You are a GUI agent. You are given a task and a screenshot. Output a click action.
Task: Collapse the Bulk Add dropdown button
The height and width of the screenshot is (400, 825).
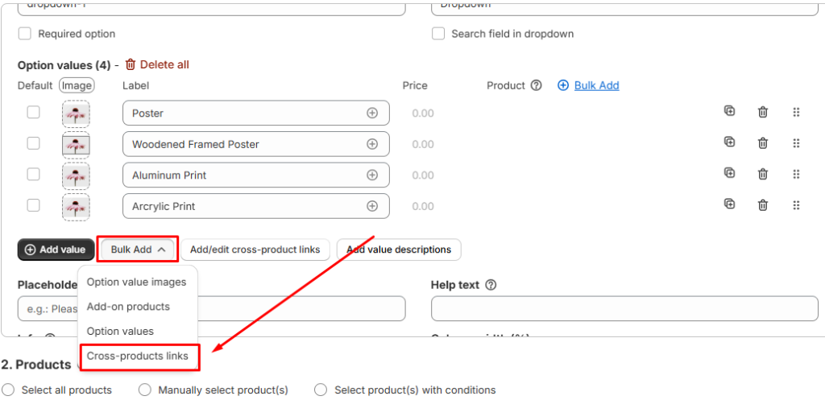coord(138,249)
